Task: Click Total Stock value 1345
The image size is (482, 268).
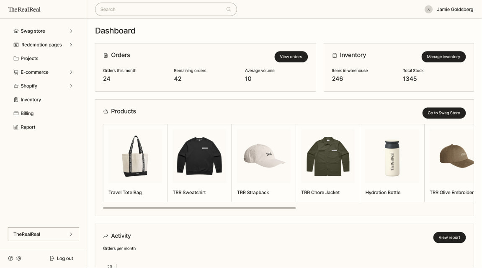Action: pyautogui.click(x=410, y=79)
